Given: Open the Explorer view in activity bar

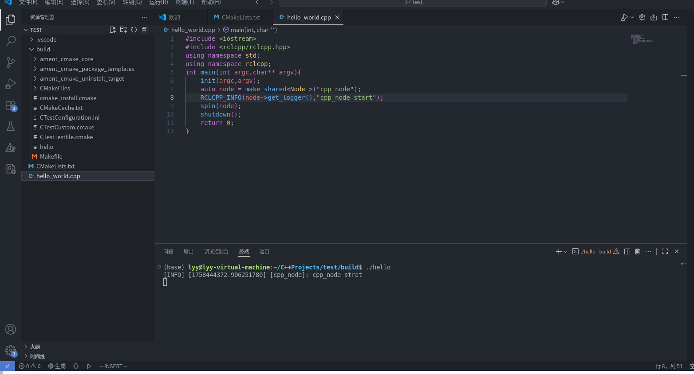Looking at the screenshot, I should [11, 20].
